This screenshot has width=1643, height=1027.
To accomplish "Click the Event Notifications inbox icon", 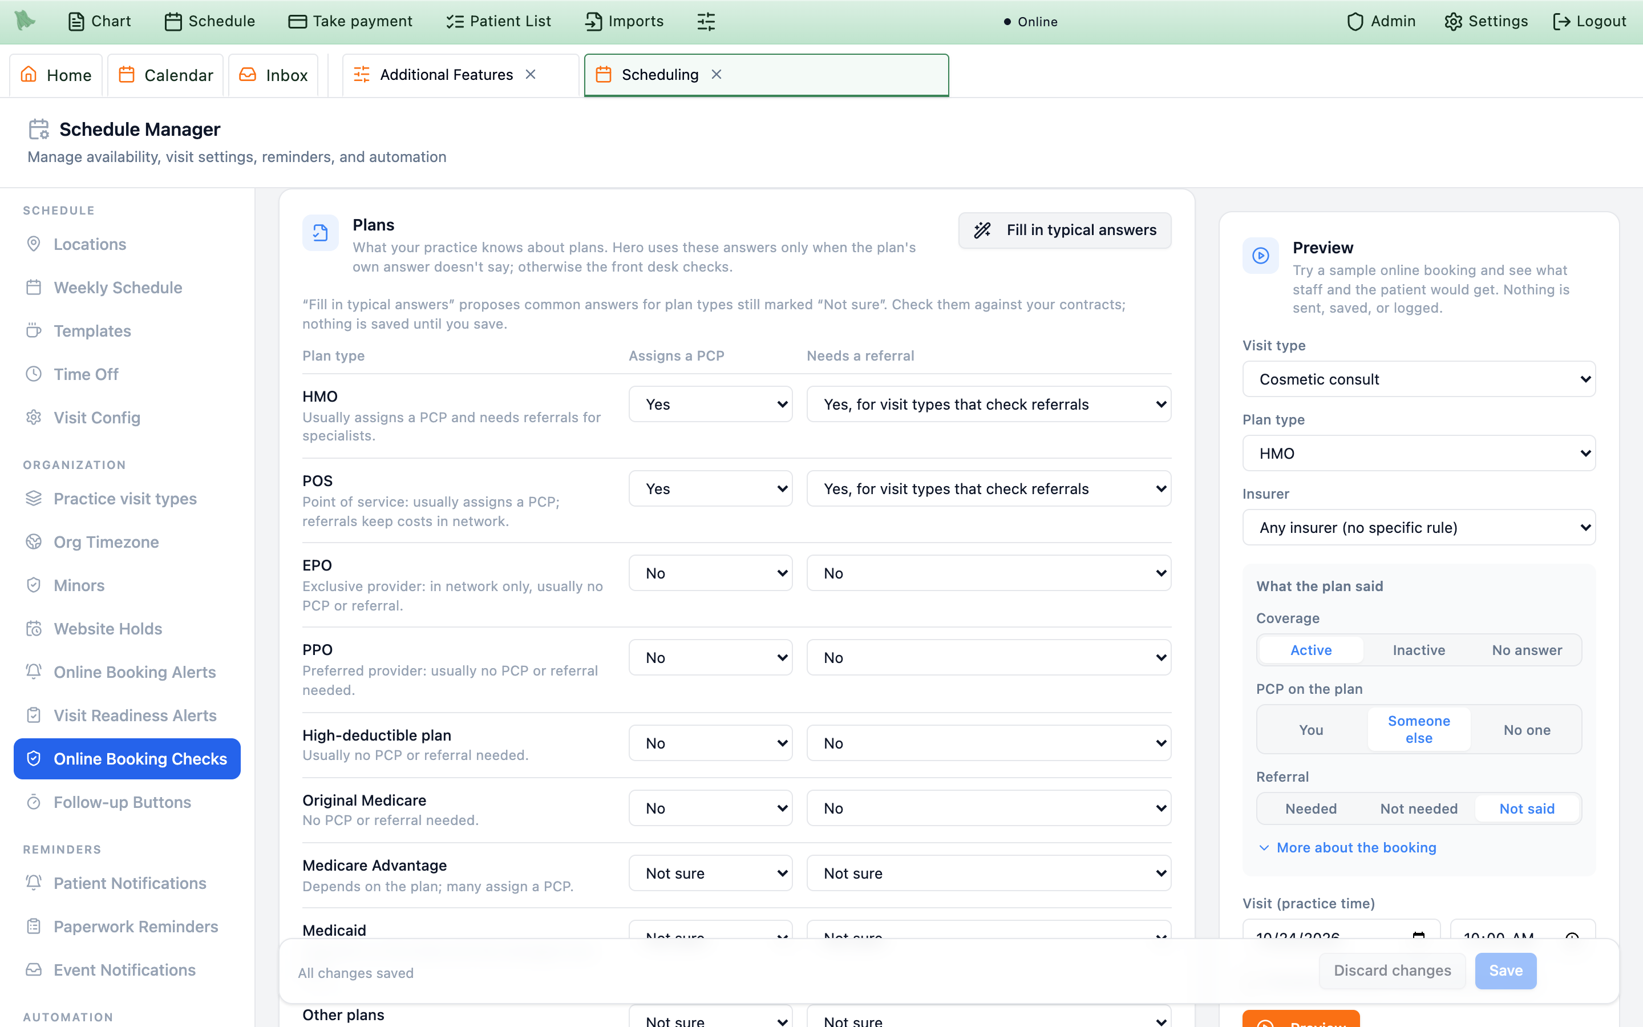I will click(x=33, y=970).
